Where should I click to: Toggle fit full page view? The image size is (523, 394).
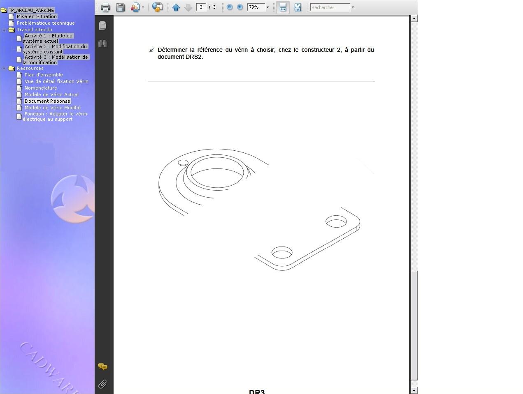(298, 7)
